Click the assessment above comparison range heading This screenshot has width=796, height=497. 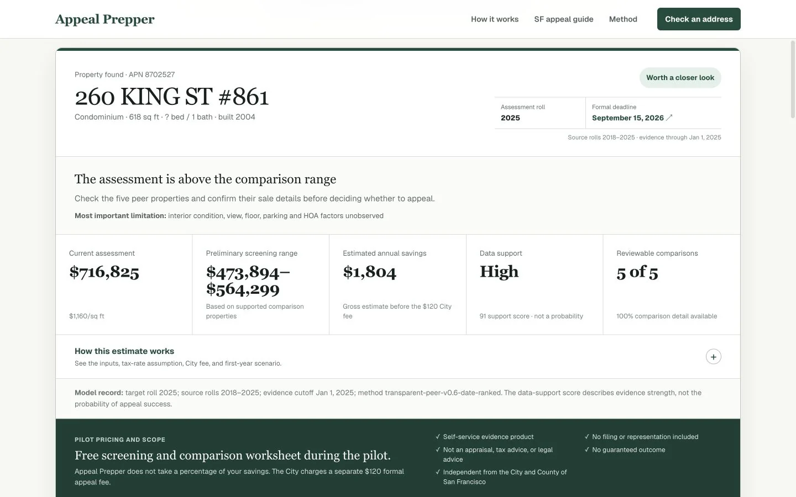point(205,179)
